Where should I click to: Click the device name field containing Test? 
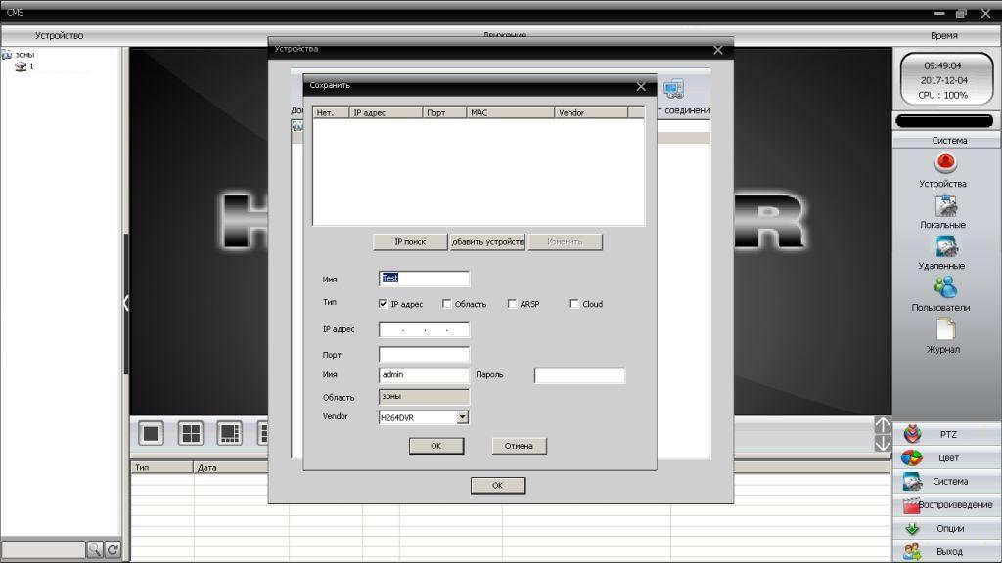point(424,279)
